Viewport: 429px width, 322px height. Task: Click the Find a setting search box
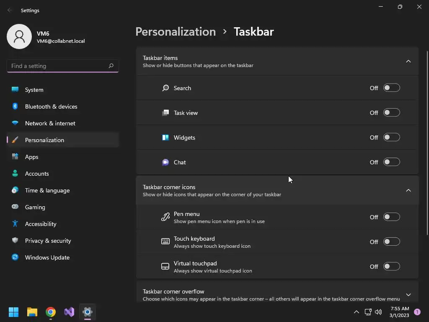pos(63,66)
